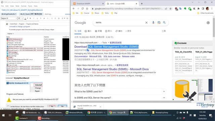Click Show all downloads link
215x121 pixels.
(x=205, y=107)
